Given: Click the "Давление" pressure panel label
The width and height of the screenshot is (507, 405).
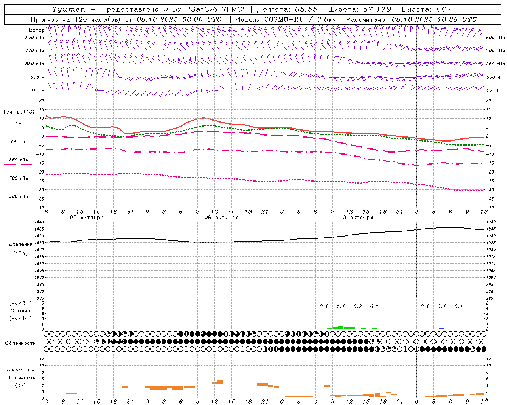Looking at the screenshot, I should 21,244.
